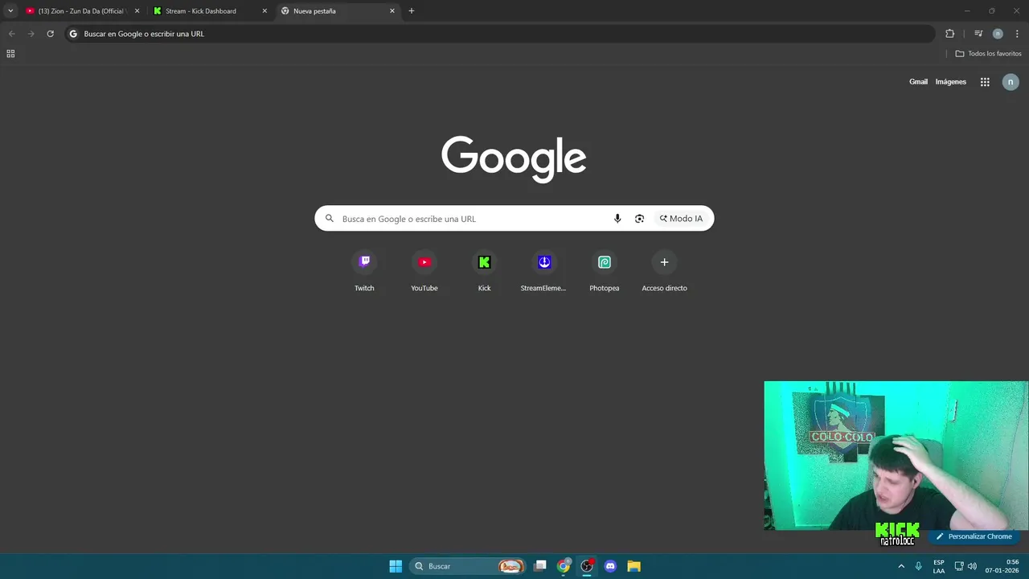This screenshot has width=1029, height=579.
Task: Close the Nueva pestaña tab
Action: [x=392, y=11]
